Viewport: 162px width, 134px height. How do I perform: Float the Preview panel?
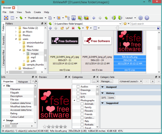click(66, 77)
